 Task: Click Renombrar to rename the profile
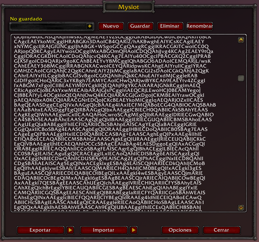[200, 26]
